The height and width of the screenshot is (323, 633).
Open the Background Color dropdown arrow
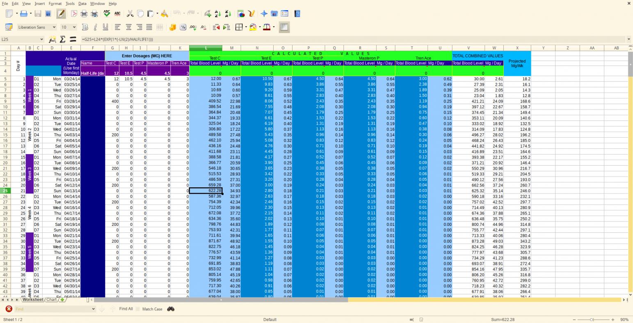(x=260, y=27)
